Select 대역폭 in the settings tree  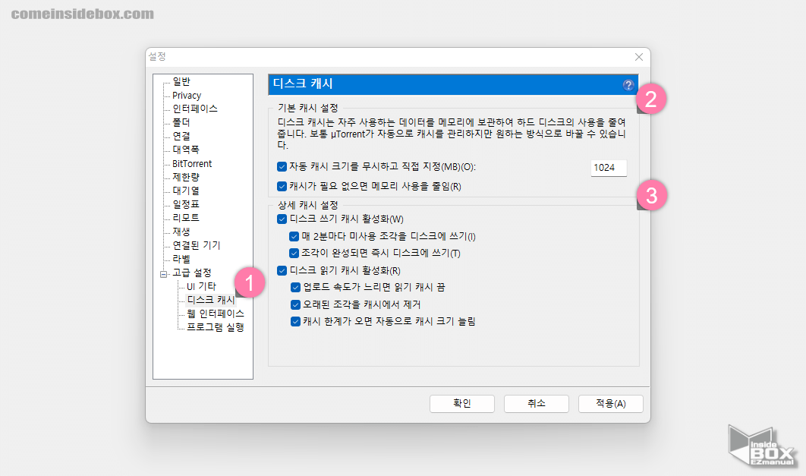(x=186, y=150)
